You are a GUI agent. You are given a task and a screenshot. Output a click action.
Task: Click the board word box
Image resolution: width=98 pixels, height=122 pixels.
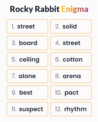click(27, 43)
